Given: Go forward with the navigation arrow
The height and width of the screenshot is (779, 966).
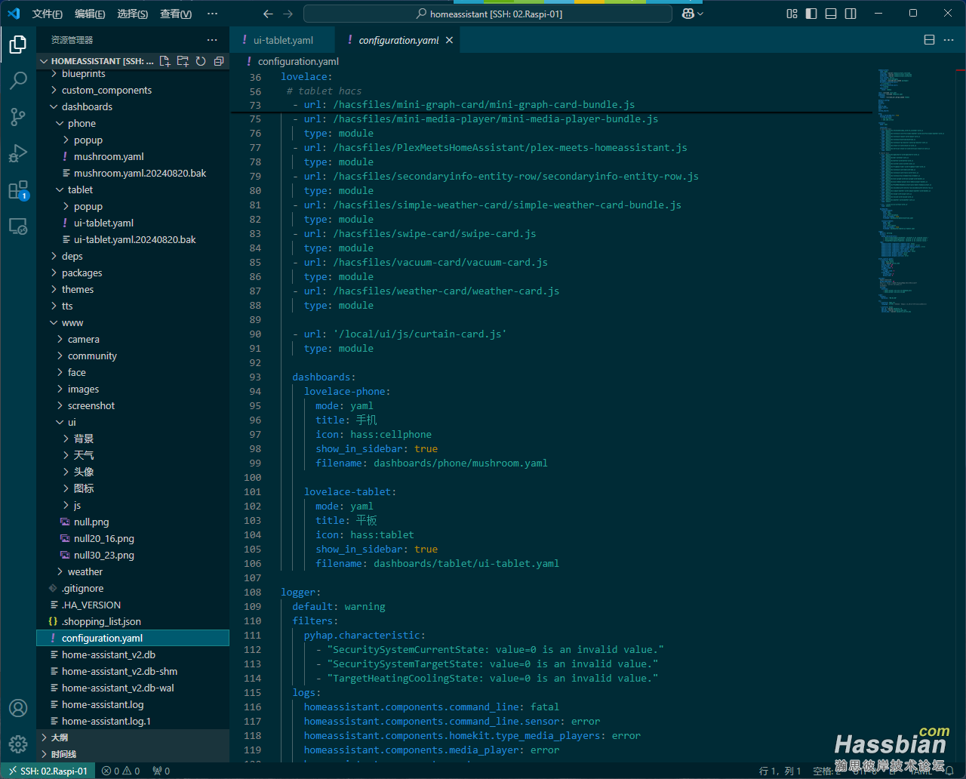Looking at the screenshot, I should coord(288,14).
